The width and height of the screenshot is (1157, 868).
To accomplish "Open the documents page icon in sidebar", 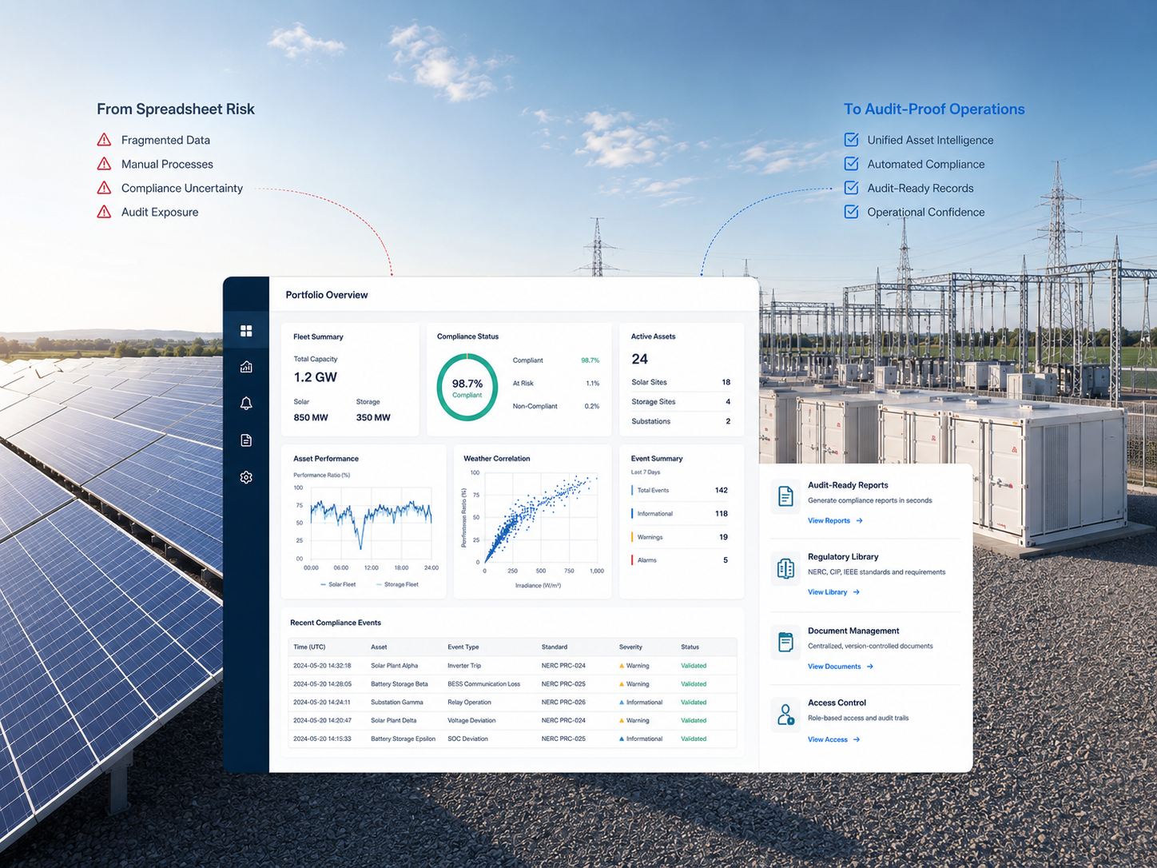I will pos(246,440).
